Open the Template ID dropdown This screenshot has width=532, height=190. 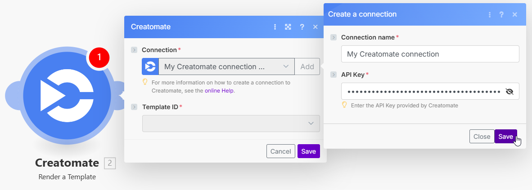pos(231,123)
